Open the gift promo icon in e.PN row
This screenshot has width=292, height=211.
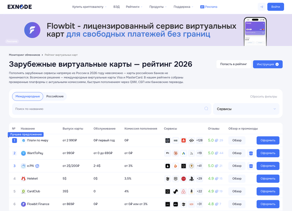click(x=251, y=166)
